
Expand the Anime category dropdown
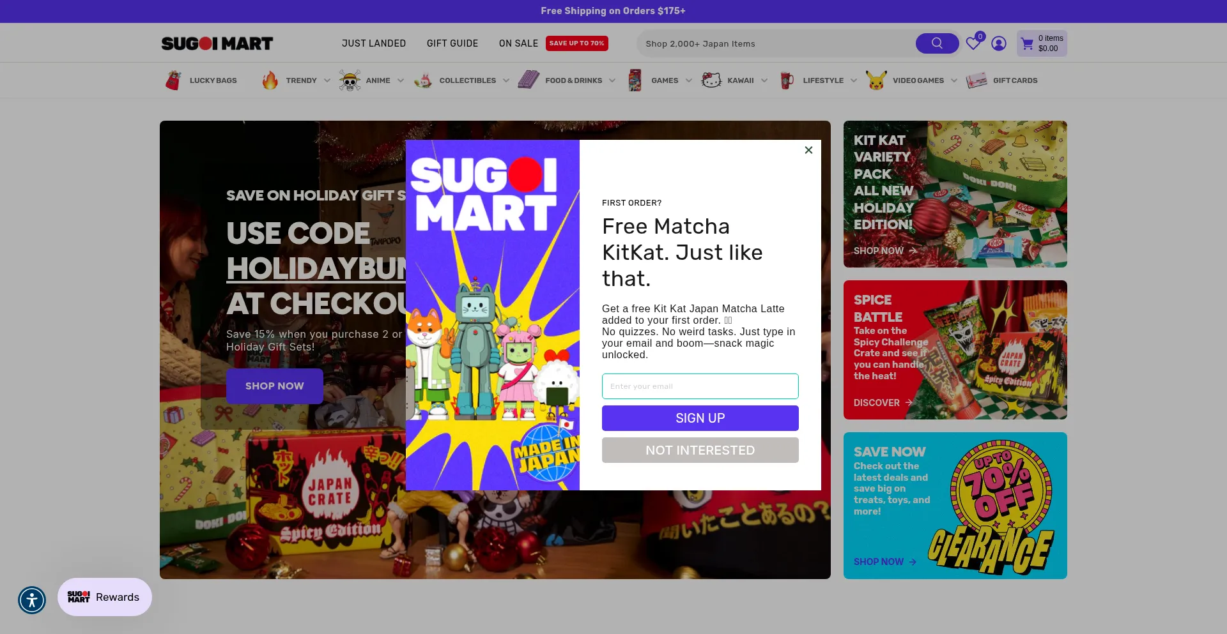401,80
